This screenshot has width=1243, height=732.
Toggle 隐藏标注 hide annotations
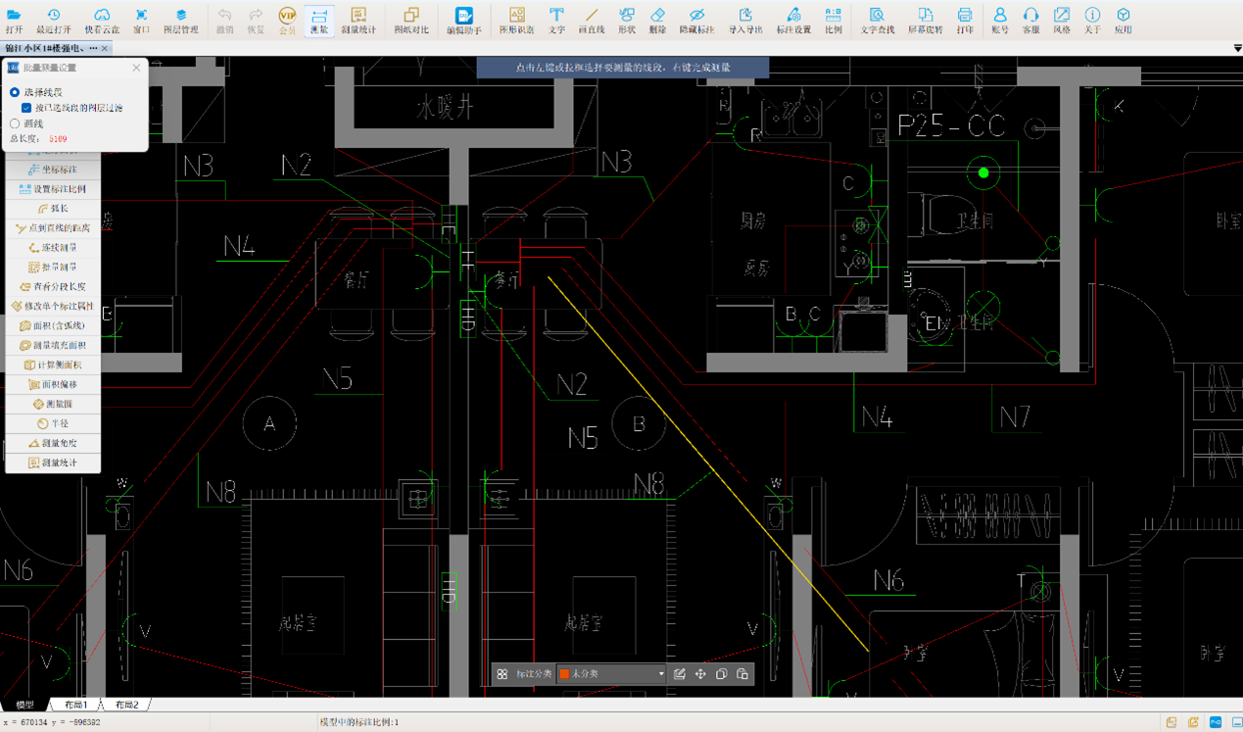click(x=696, y=20)
